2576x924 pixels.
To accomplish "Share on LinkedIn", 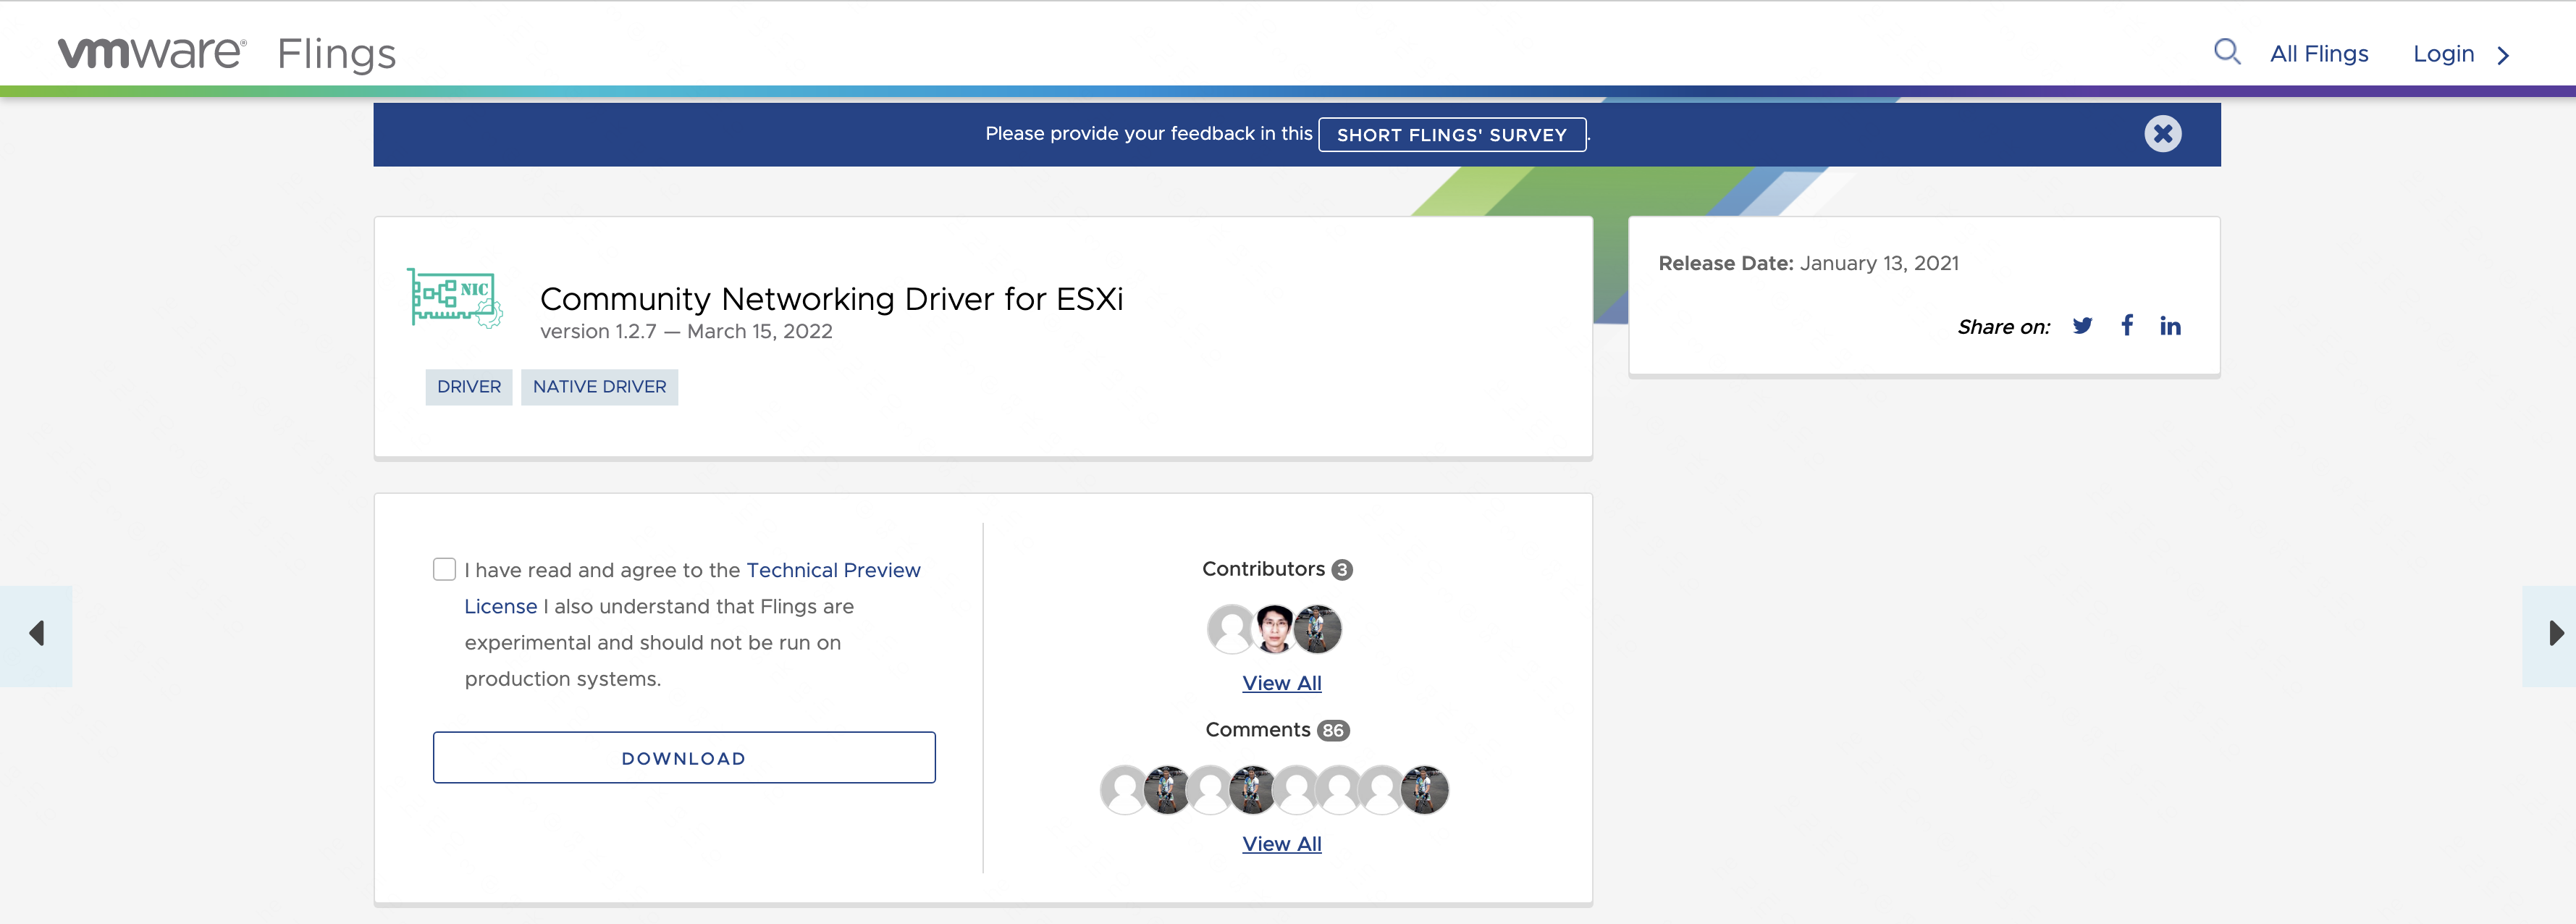I will pos(2170,326).
